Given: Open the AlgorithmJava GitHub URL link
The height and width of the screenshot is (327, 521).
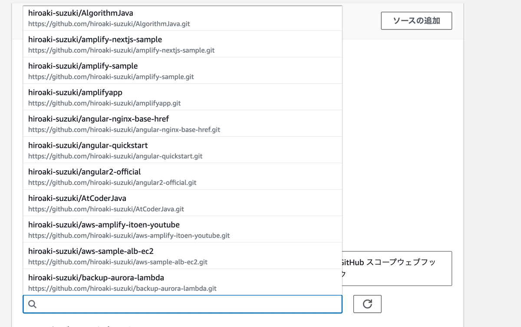Looking at the screenshot, I should 109,24.
